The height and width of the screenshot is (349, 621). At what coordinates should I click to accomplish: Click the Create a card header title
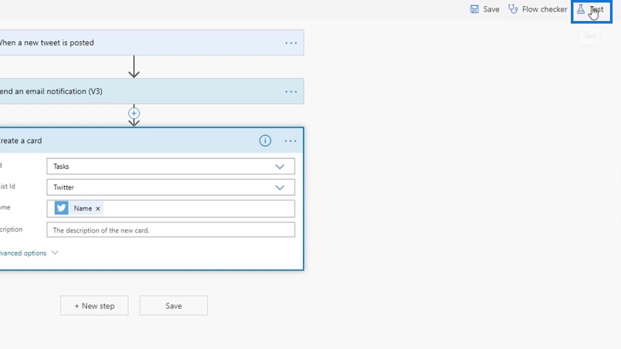click(x=21, y=141)
